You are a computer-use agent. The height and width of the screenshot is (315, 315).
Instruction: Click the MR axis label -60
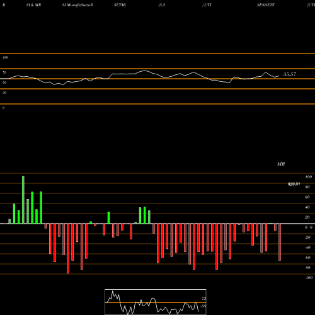(x=307, y=258)
